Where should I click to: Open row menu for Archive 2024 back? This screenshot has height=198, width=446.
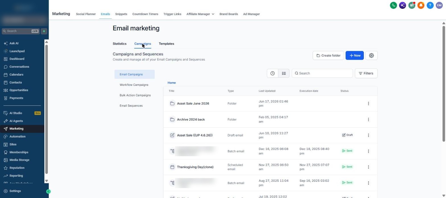[368, 119]
